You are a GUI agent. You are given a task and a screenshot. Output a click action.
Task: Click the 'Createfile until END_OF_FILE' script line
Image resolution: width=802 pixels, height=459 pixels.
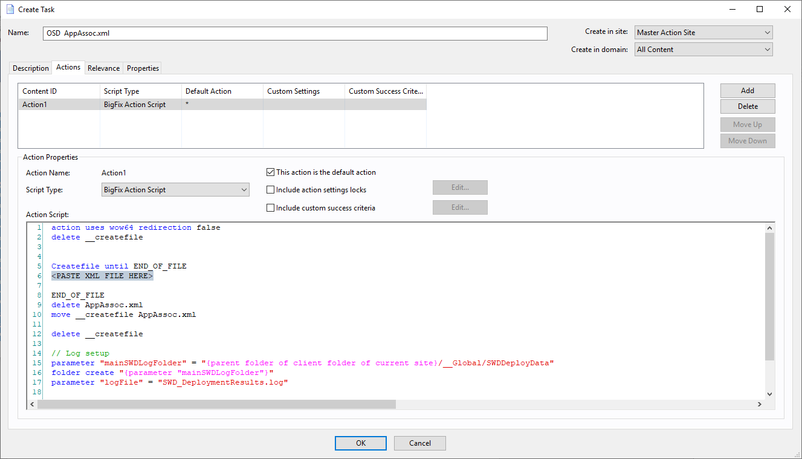(x=119, y=266)
